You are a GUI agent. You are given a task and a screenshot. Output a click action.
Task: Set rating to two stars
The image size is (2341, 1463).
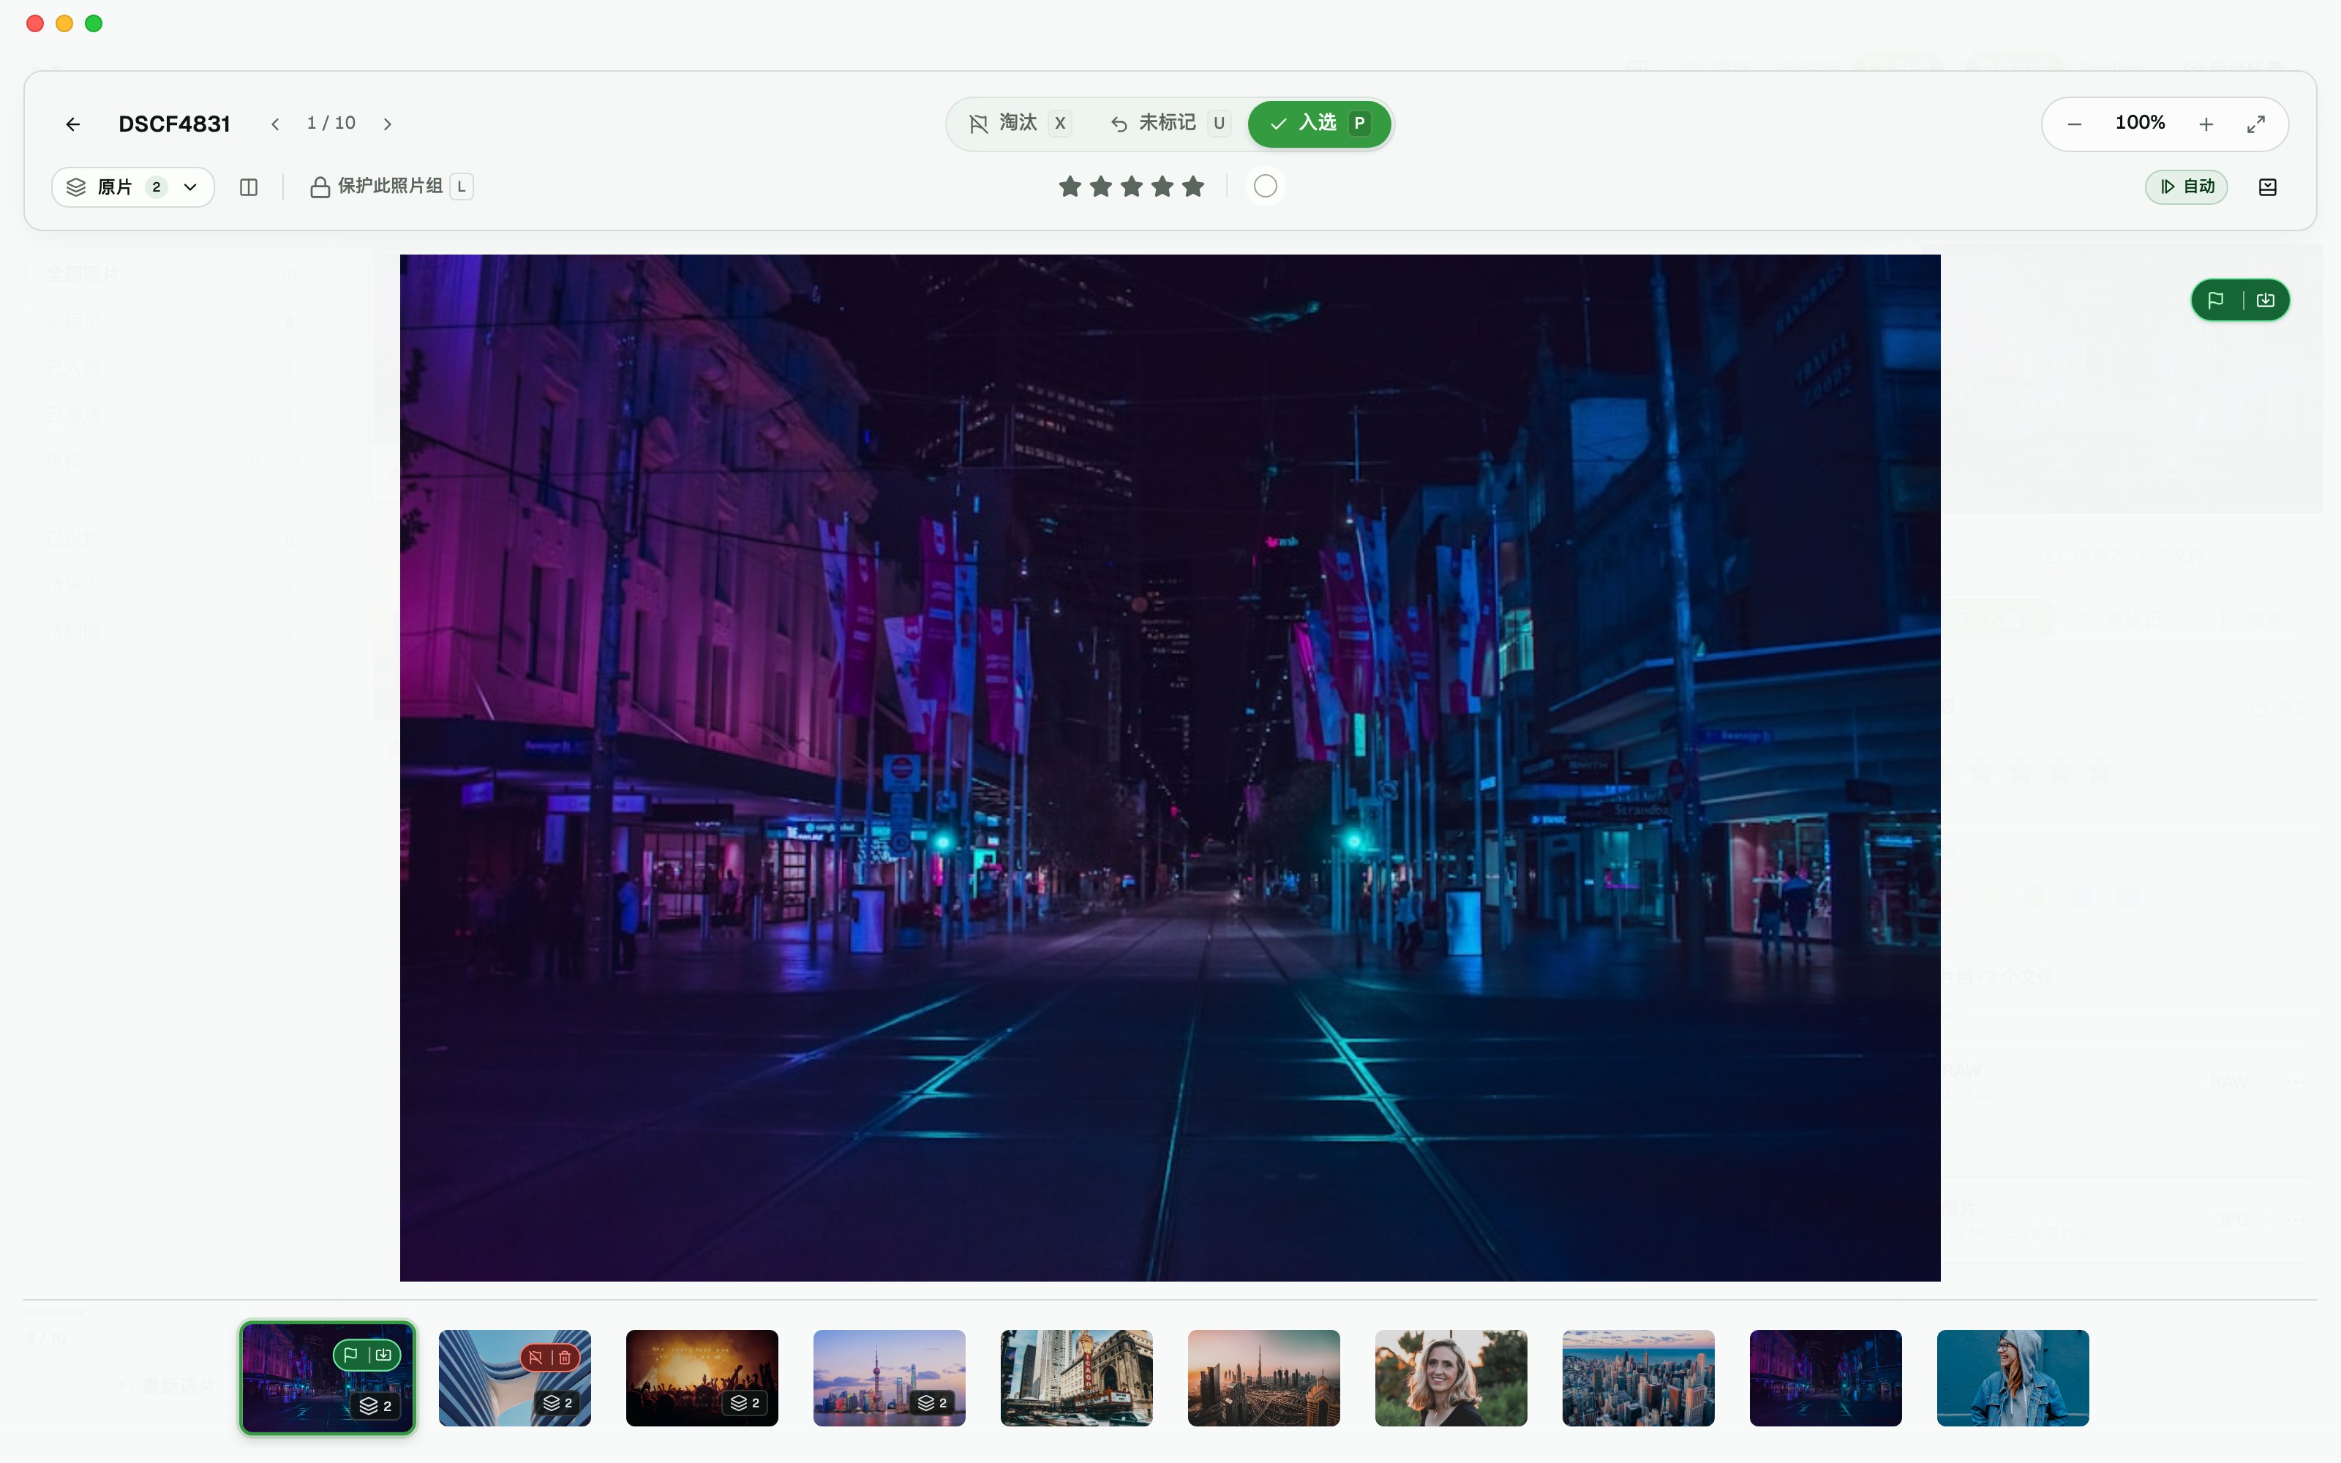(1101, 186)
